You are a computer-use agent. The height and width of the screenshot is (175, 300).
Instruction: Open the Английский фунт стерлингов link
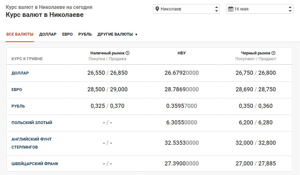pos(32,143)
